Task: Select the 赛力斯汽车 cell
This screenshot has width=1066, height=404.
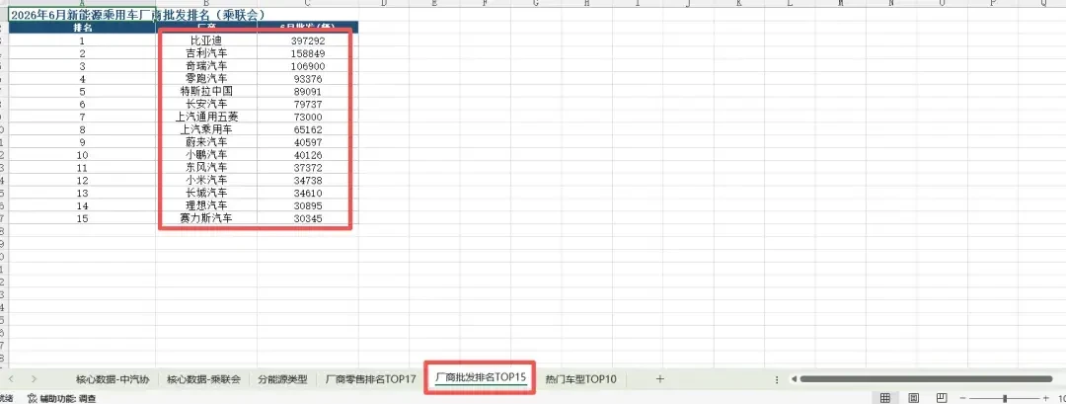Action: coord(206,218)
